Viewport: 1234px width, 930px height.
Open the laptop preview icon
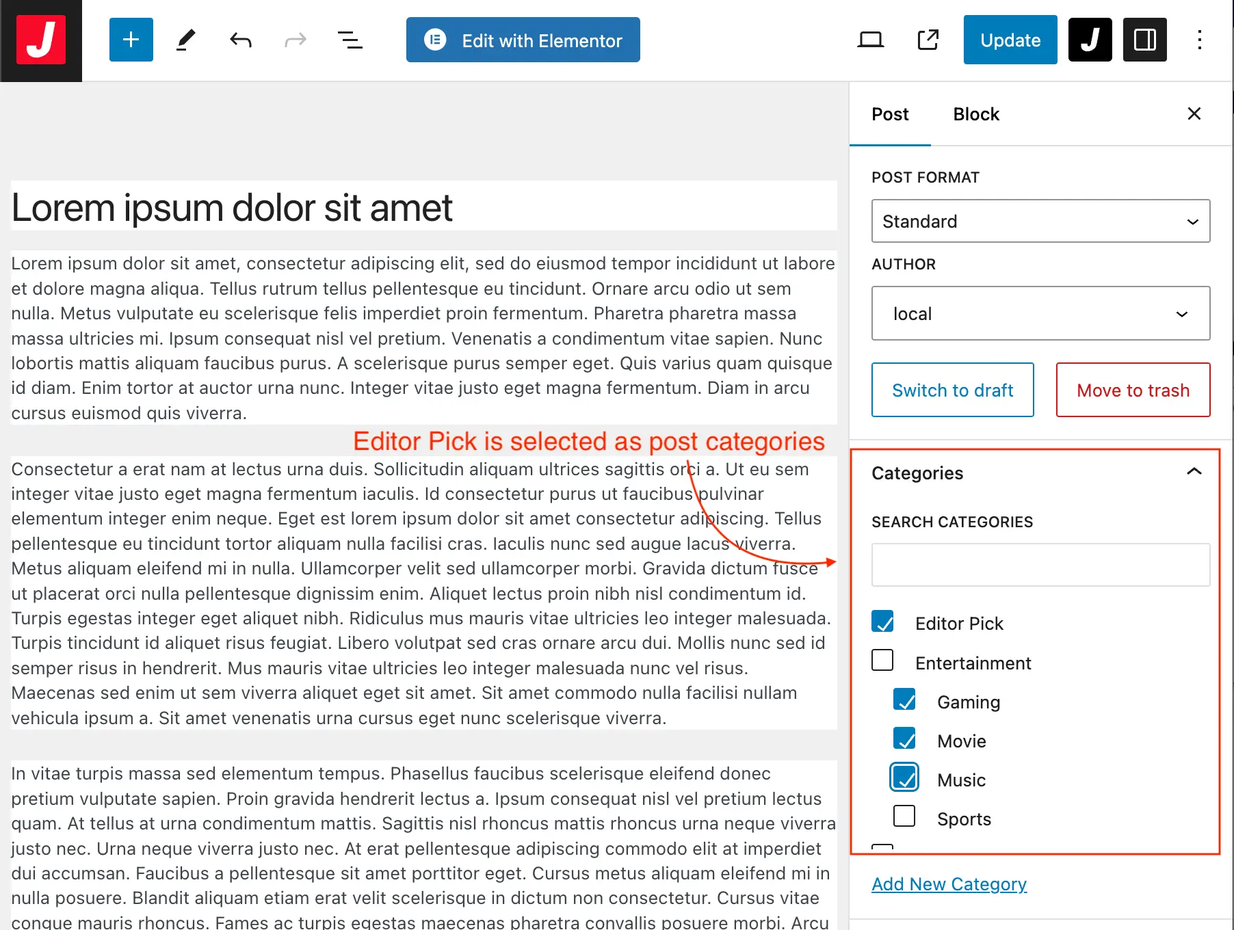coord(870,40)
